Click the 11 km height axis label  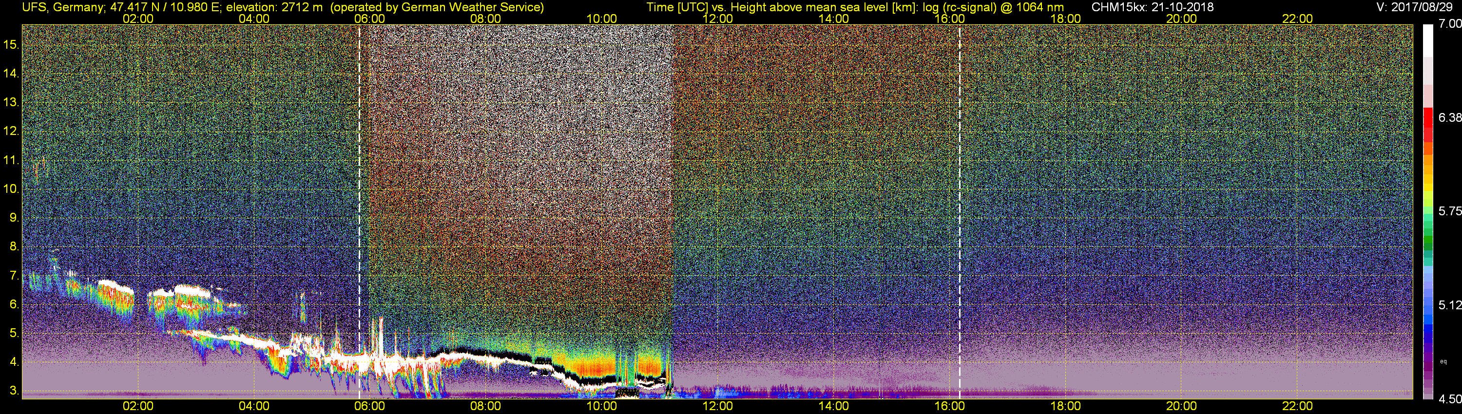(11, 161)
